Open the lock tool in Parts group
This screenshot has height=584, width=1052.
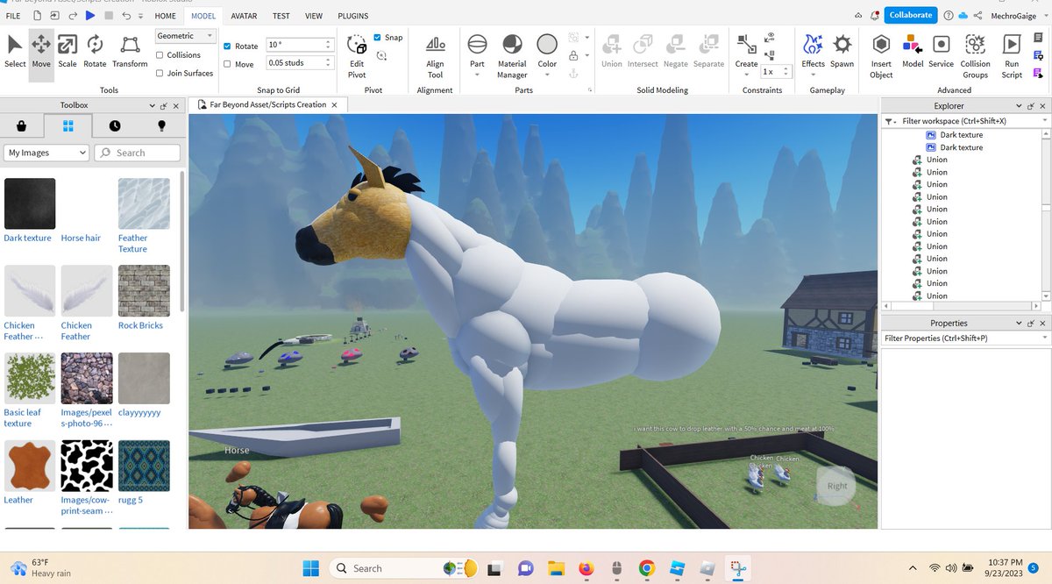point(573,54)
